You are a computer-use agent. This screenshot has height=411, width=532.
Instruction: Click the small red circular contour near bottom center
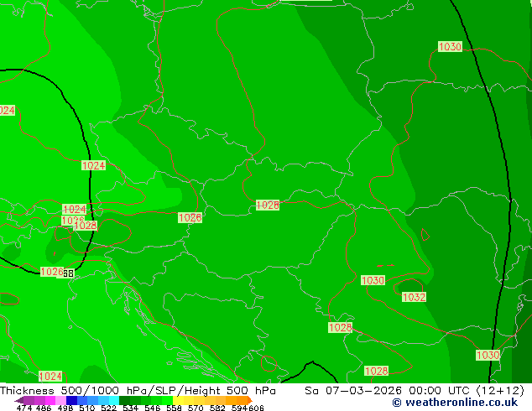(x=269, y=363)
